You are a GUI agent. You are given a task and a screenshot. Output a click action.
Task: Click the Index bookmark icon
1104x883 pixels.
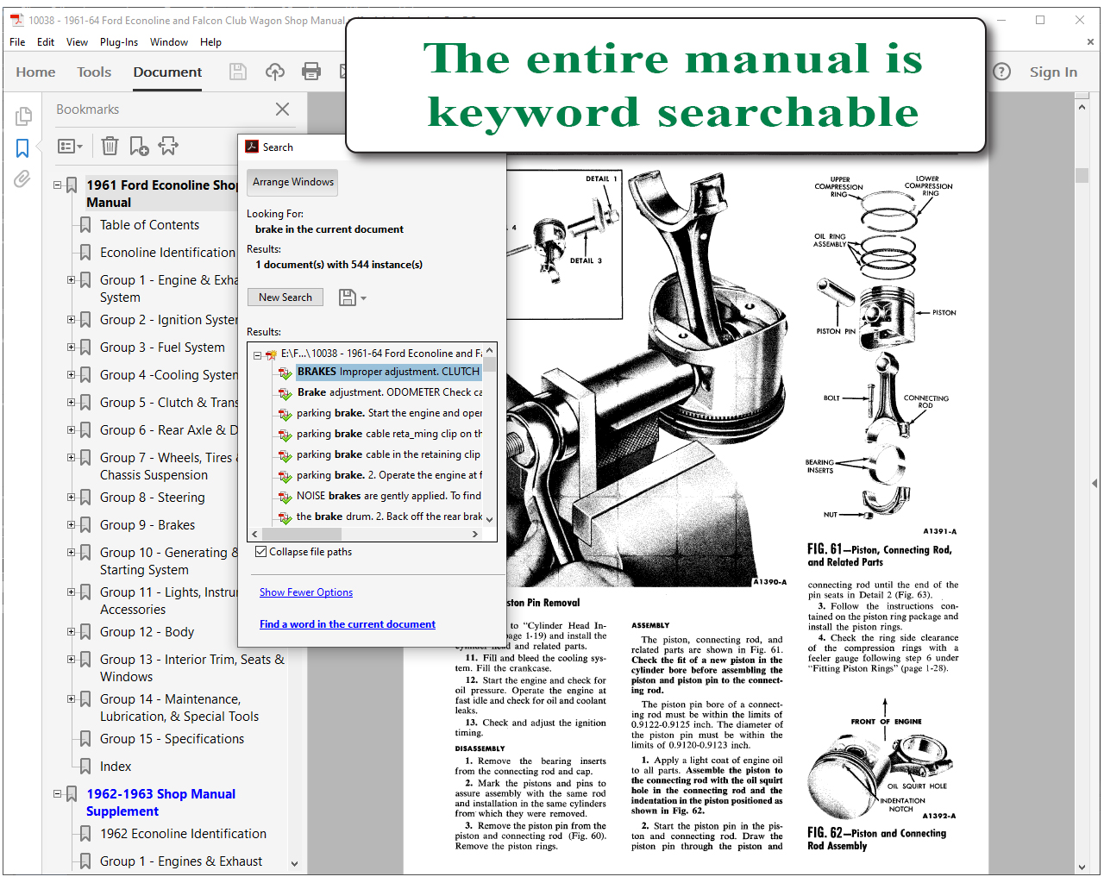coord(85,767)
